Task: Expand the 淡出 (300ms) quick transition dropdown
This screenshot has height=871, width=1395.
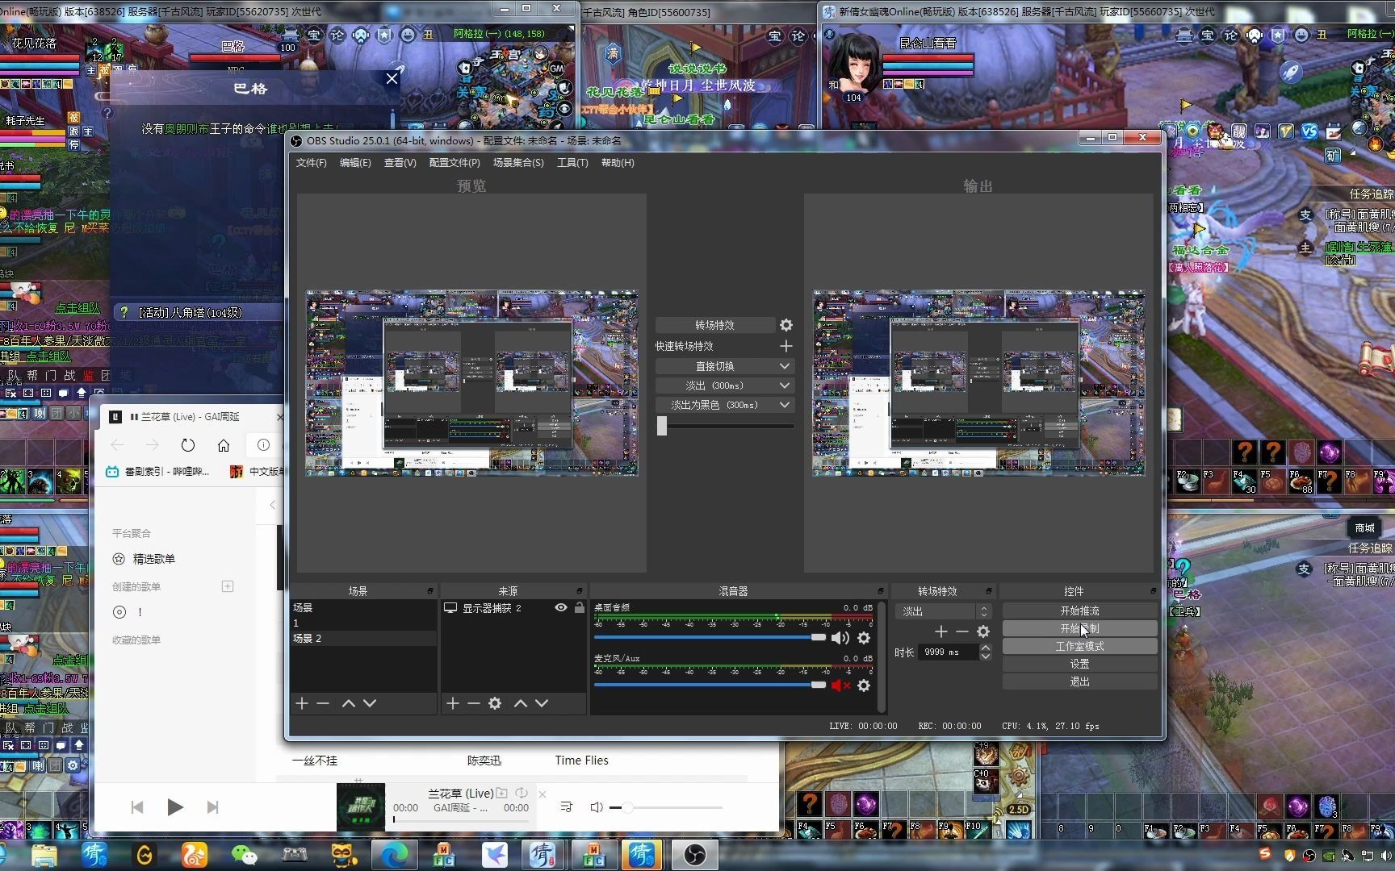Action: (785, 385)
